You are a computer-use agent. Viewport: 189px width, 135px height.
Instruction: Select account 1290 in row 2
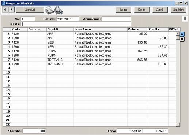click(15, 38)
